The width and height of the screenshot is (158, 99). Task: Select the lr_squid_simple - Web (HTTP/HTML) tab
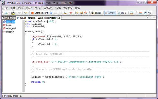coord(38,18)
